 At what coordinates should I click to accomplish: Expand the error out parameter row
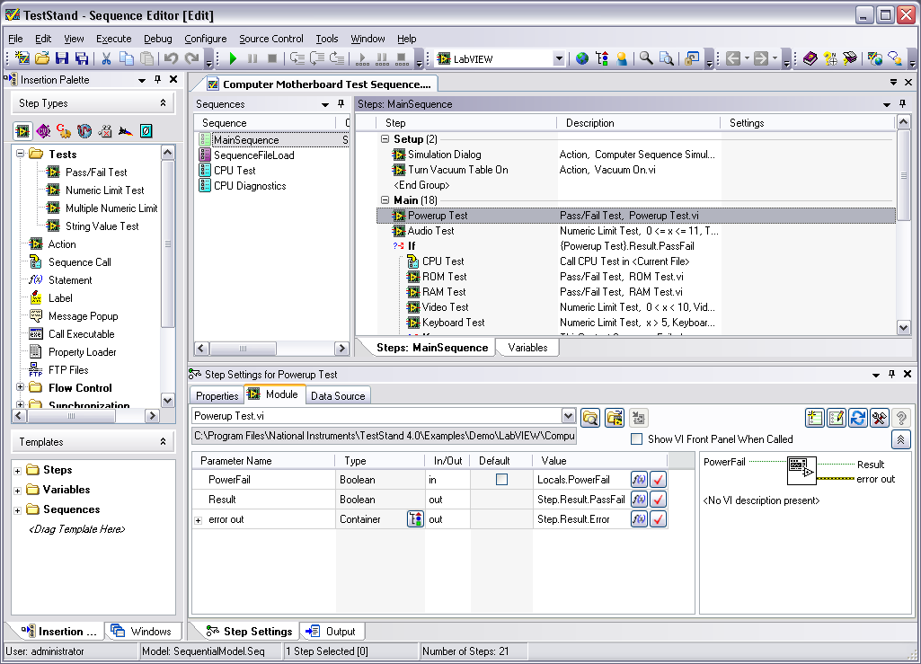199,520
